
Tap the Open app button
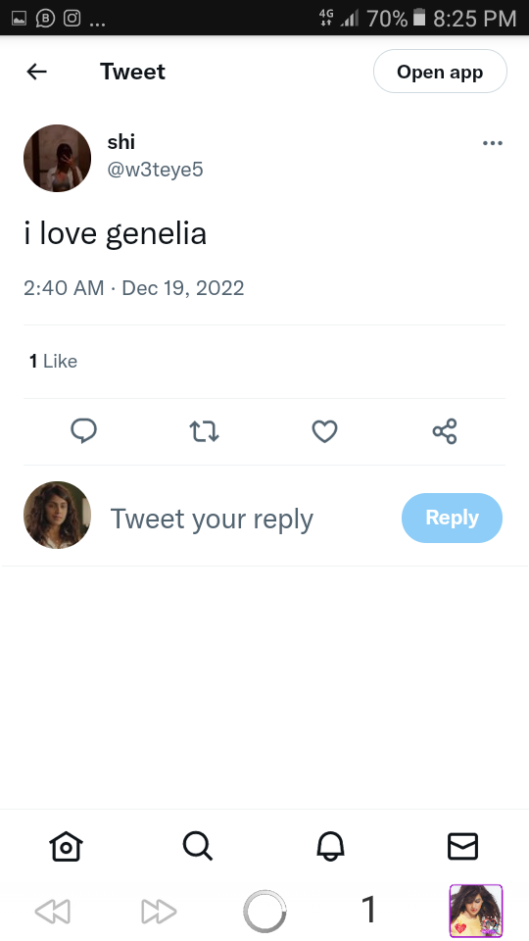pyautogui.click(x=440, y=72)
